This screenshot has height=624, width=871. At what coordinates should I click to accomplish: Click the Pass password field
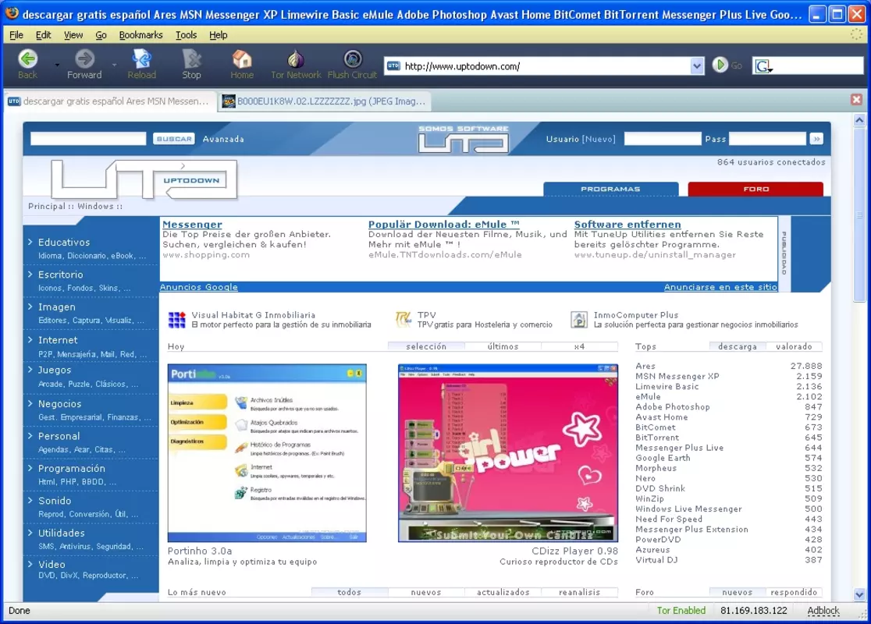point(767,139)
